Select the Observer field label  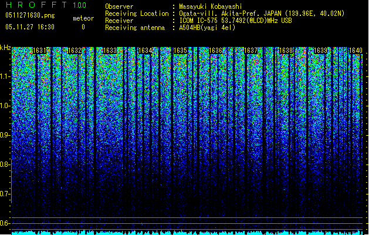(119, 6)
